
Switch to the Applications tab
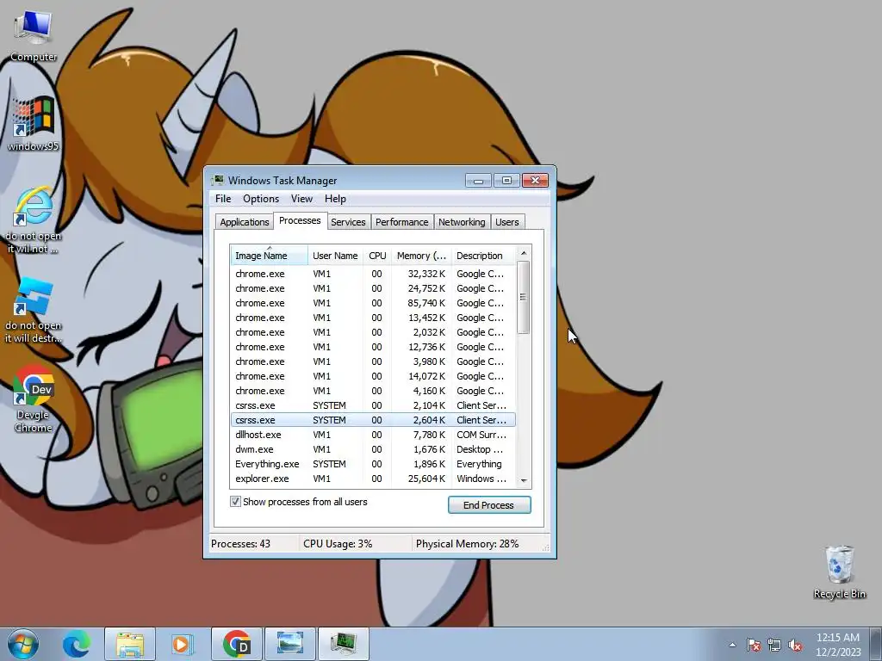point(244,222)
